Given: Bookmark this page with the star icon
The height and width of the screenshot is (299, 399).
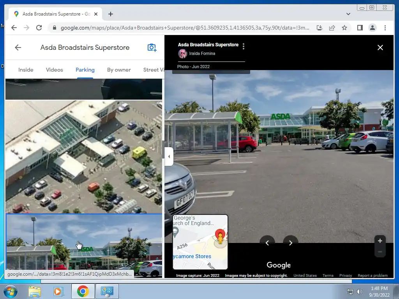Looking at the screenshot, I should click(x=344, y=28).
